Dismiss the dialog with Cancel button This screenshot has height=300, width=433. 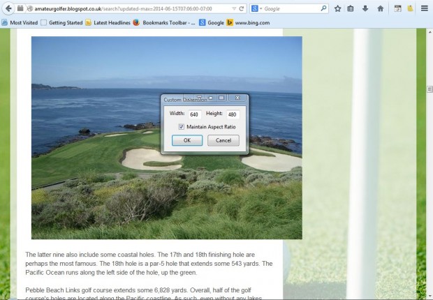pyautogui.click(x=223, y=140)
